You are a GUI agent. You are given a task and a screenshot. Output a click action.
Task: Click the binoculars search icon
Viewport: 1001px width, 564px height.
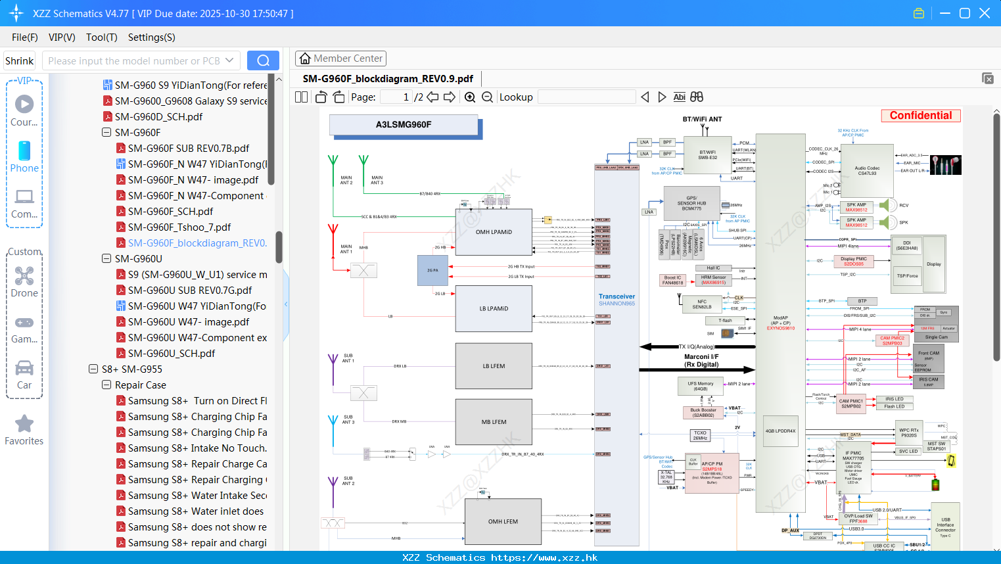[697, 97]
